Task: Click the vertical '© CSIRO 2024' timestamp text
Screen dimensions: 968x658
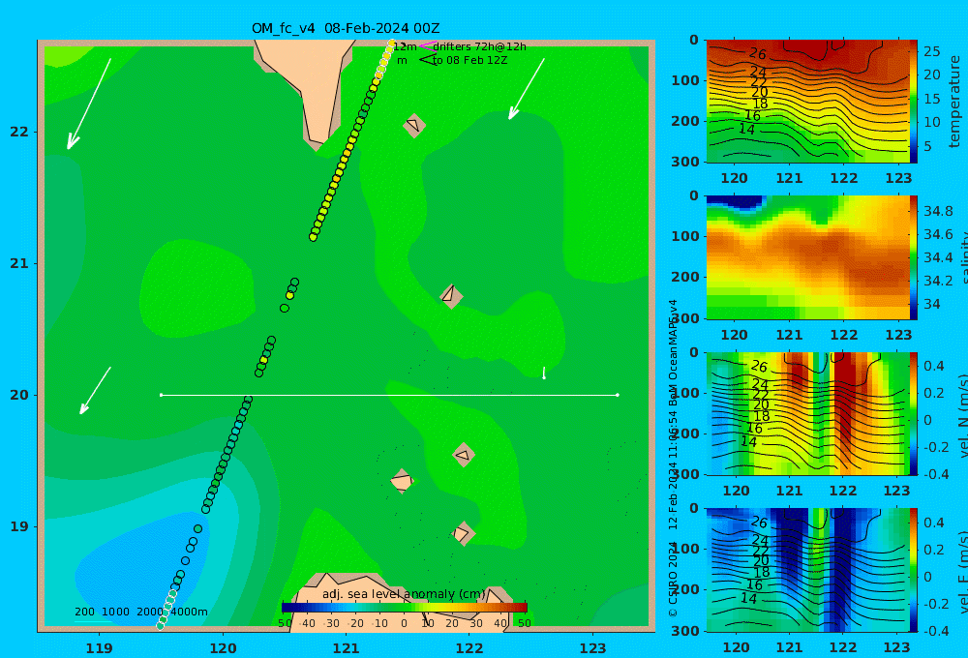Action: [673, 458]
